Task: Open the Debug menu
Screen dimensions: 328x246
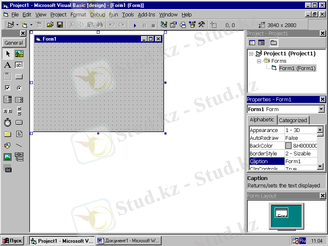Action: pyautogui.click(x=98, y=14)
